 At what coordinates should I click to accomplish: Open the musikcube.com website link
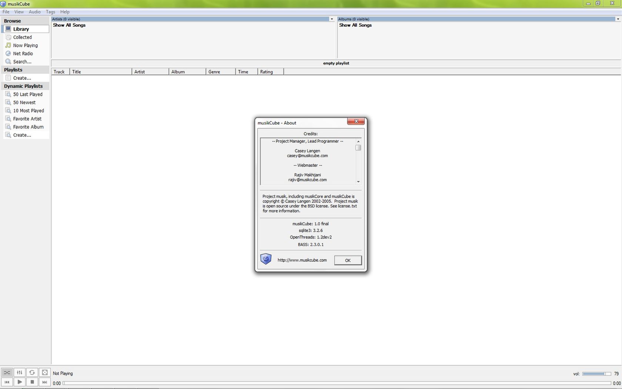point(302,260)
